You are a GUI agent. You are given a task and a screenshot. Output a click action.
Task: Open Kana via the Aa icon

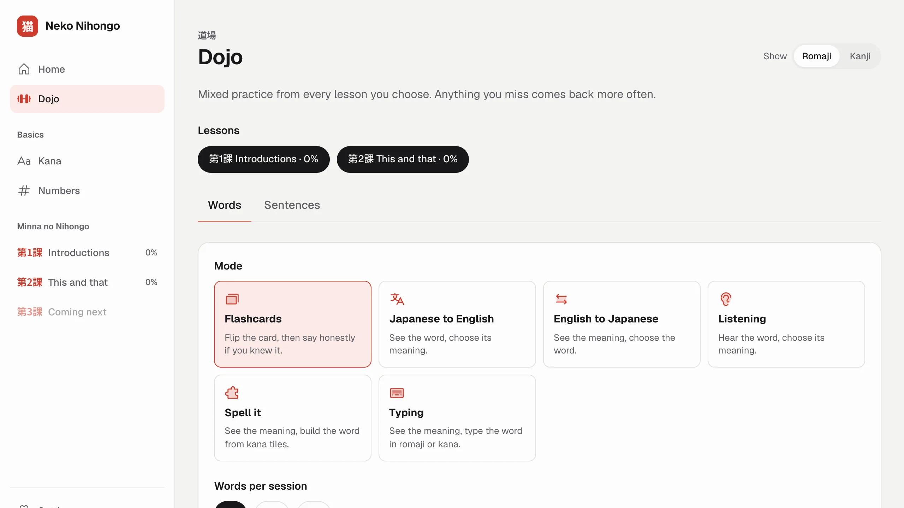(x=24, y=161)
